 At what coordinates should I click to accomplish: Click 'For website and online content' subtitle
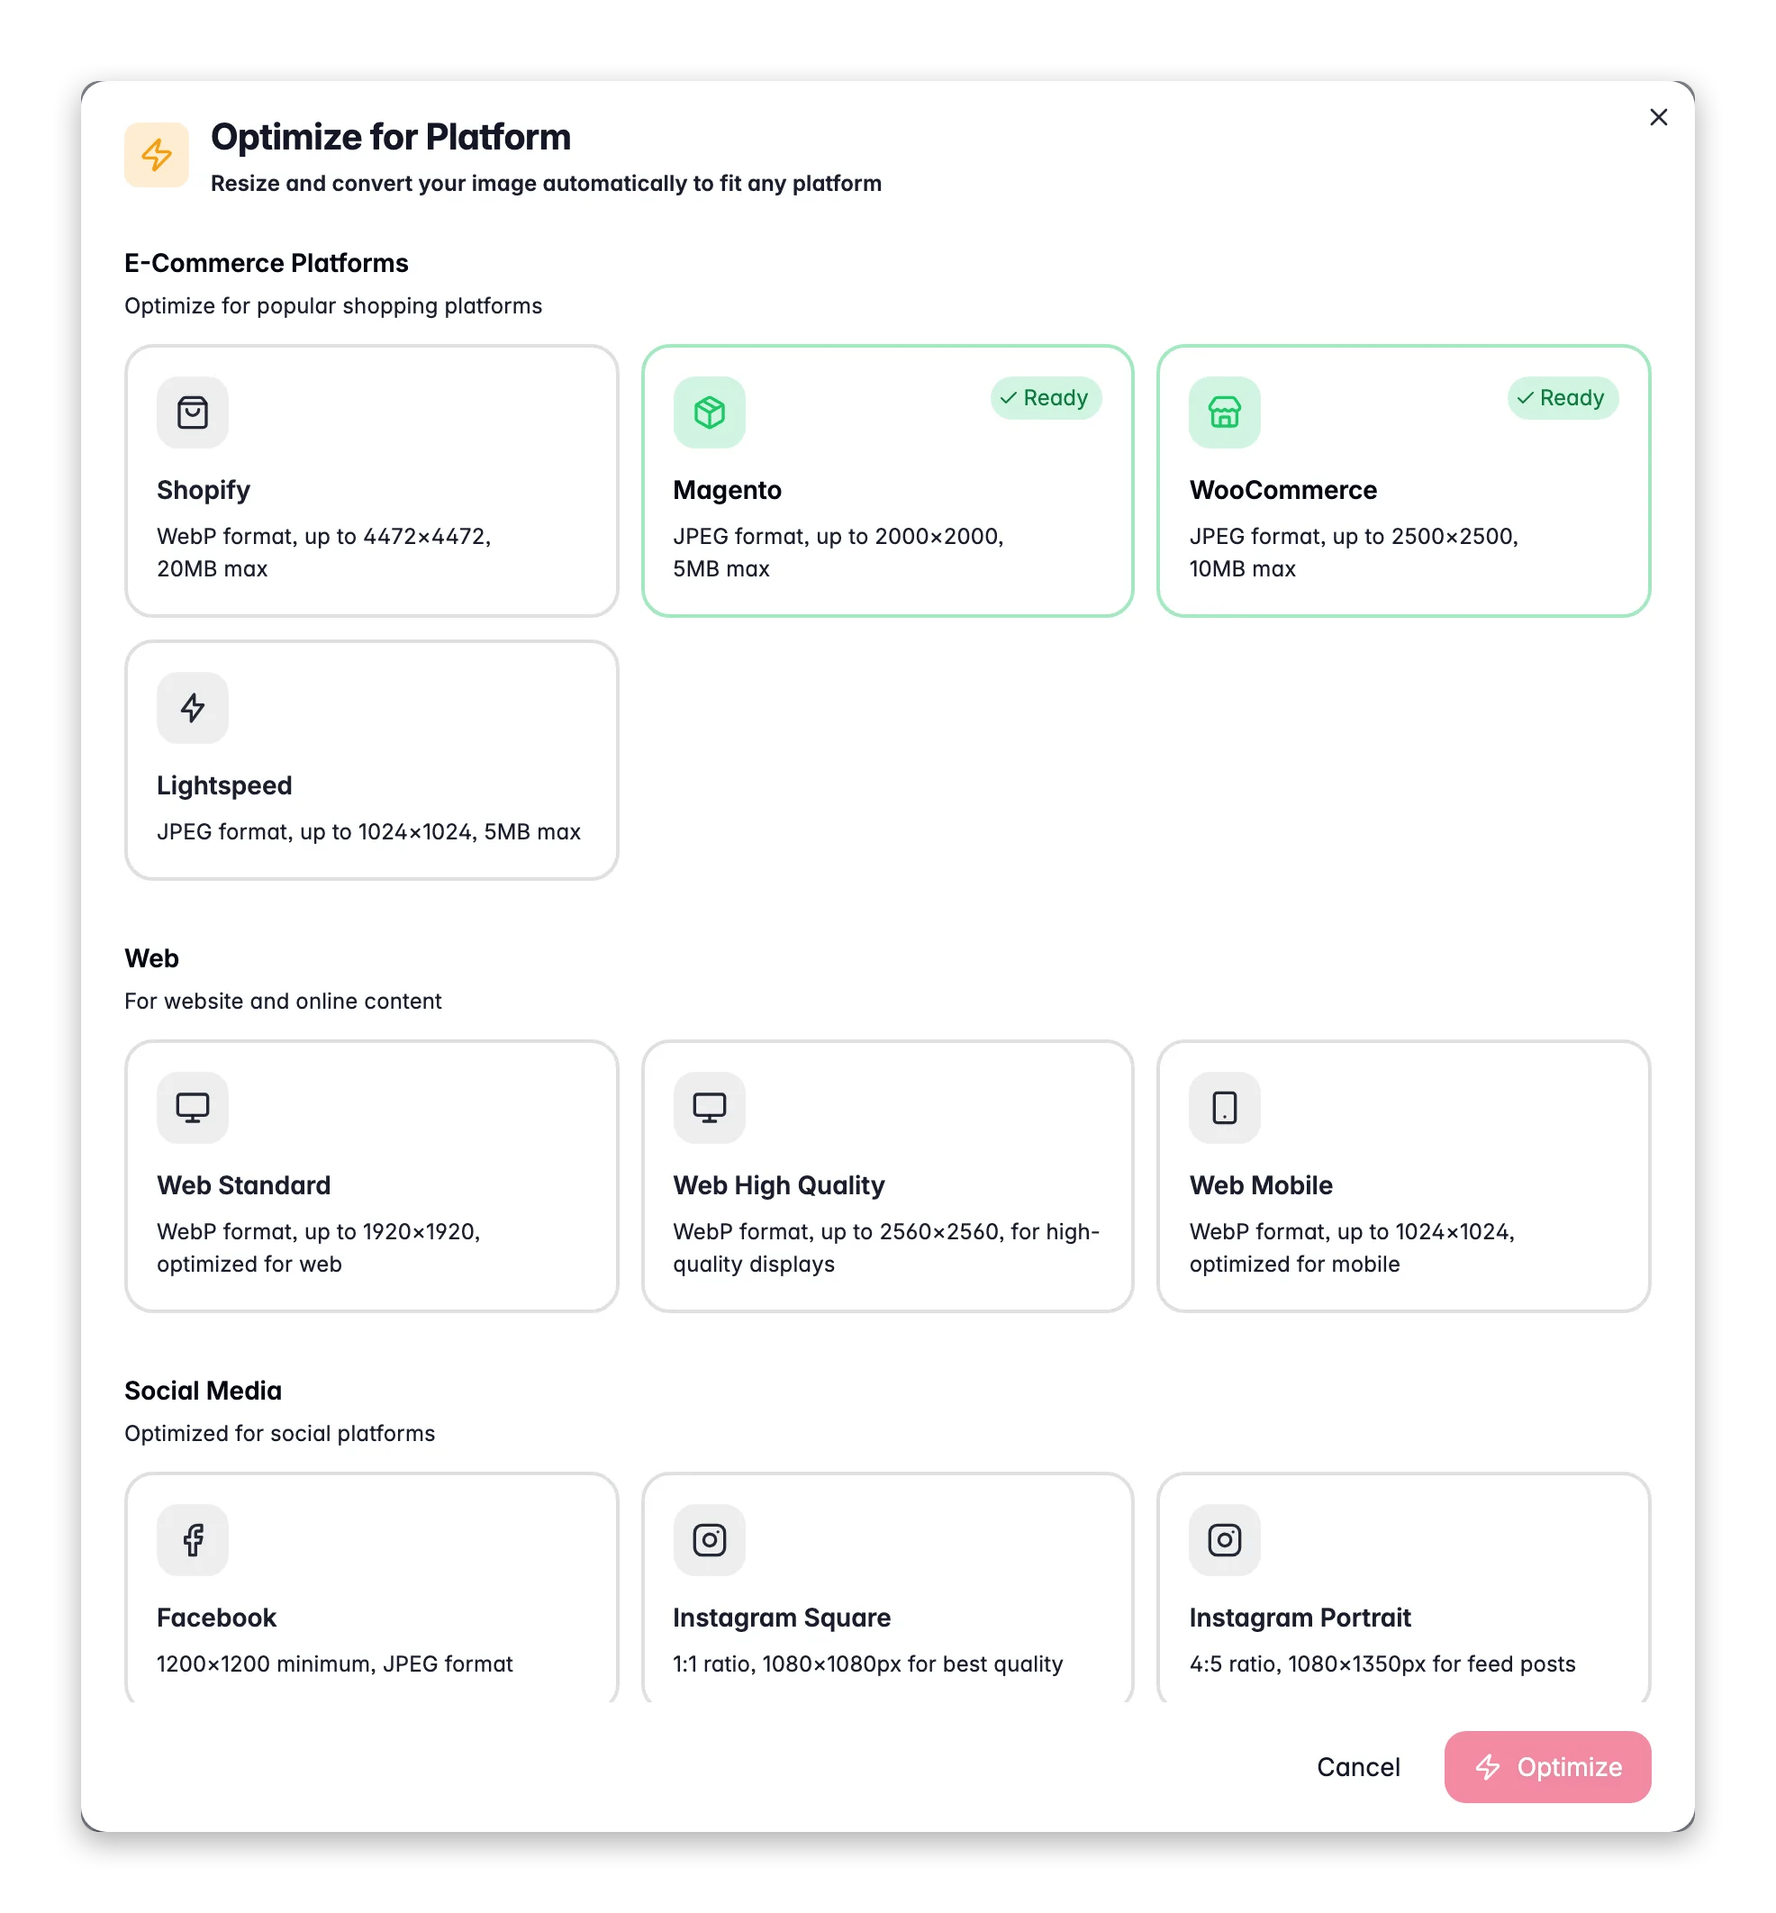(x=284, y=1002)
